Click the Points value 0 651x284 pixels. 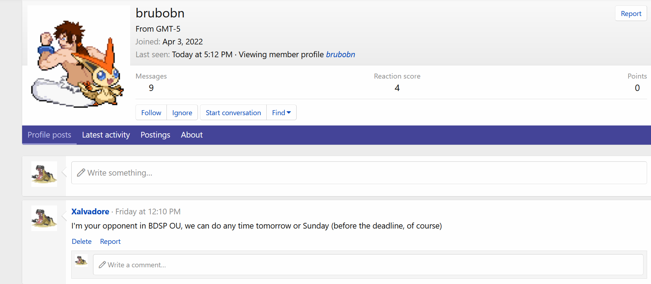point(637,88)
